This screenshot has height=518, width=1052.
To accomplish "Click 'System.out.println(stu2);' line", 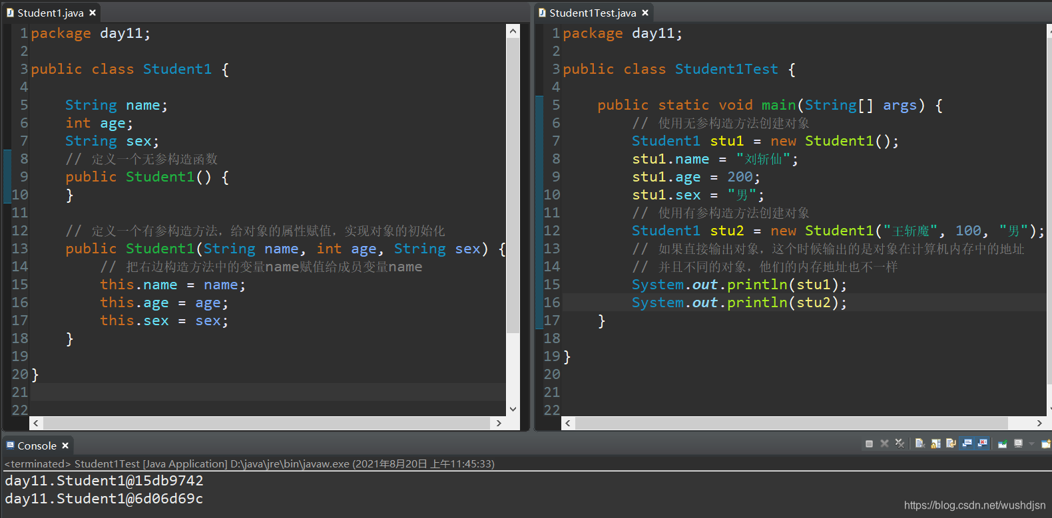I will 739,303.
